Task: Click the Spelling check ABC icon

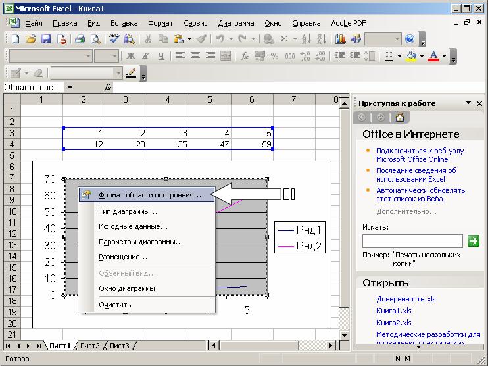Action: pos(114,39)
